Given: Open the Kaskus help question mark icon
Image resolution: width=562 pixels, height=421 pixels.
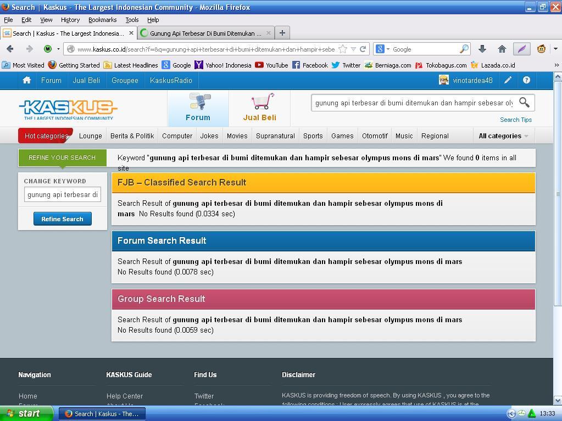Looking at the screenshot, I should [526, 80].
